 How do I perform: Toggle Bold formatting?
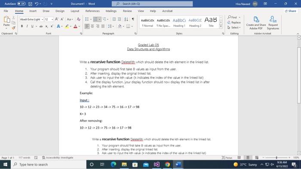pyautogui.click(x=22, y=26)
